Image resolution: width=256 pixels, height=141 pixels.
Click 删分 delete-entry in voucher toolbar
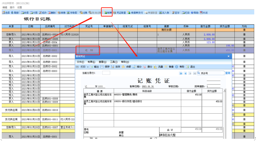(x=148, y=67)
